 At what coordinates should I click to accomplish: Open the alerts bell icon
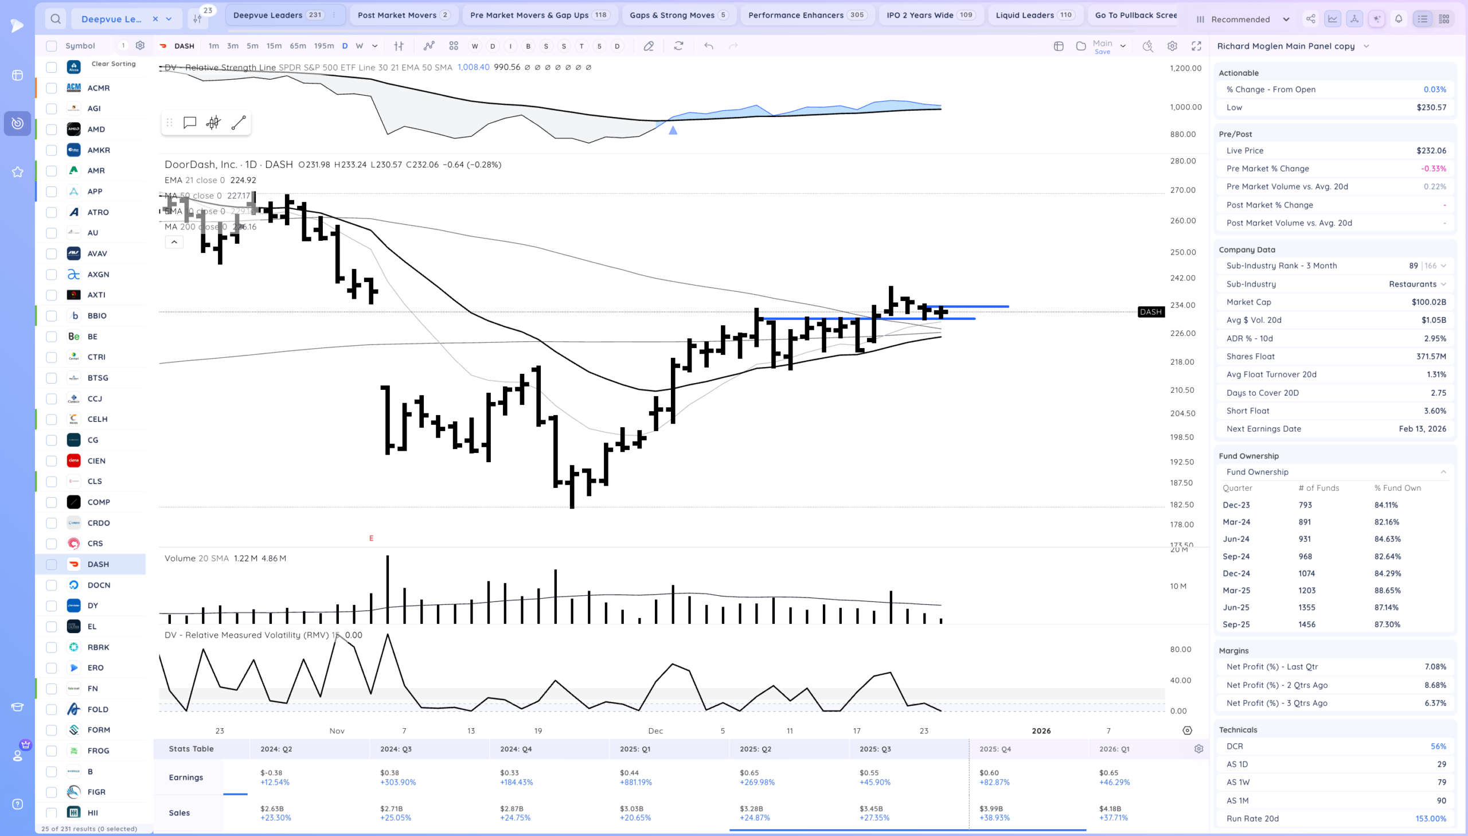[x=1399, y=19]
